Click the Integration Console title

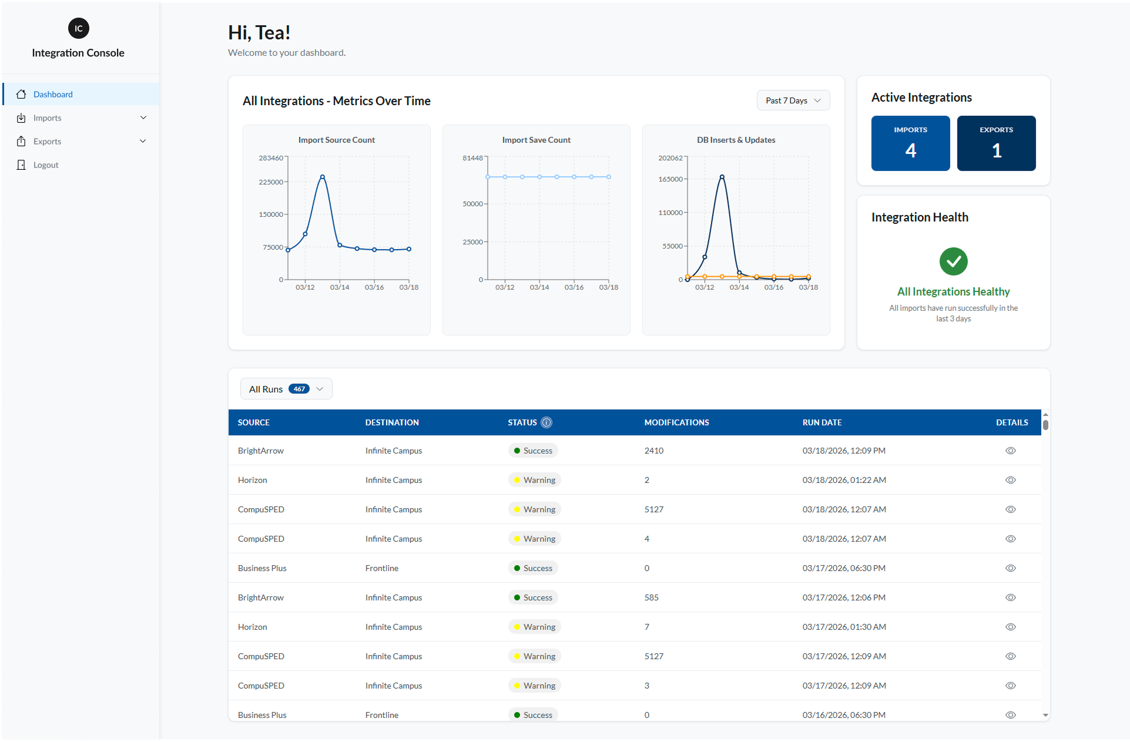(78, 53)
